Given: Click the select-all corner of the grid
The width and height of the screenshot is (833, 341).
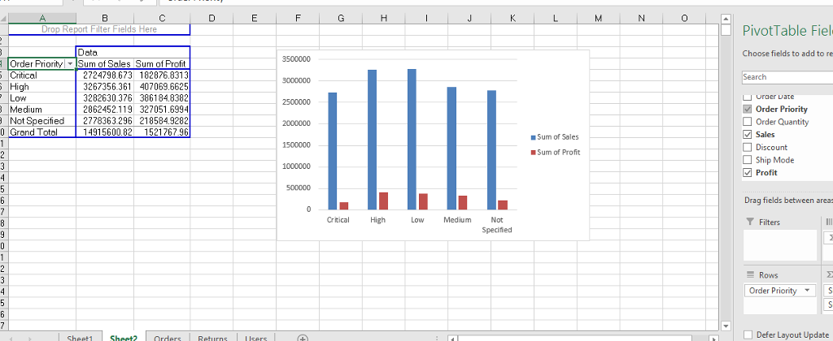Looking at the screenshot, I should point(4,19).
